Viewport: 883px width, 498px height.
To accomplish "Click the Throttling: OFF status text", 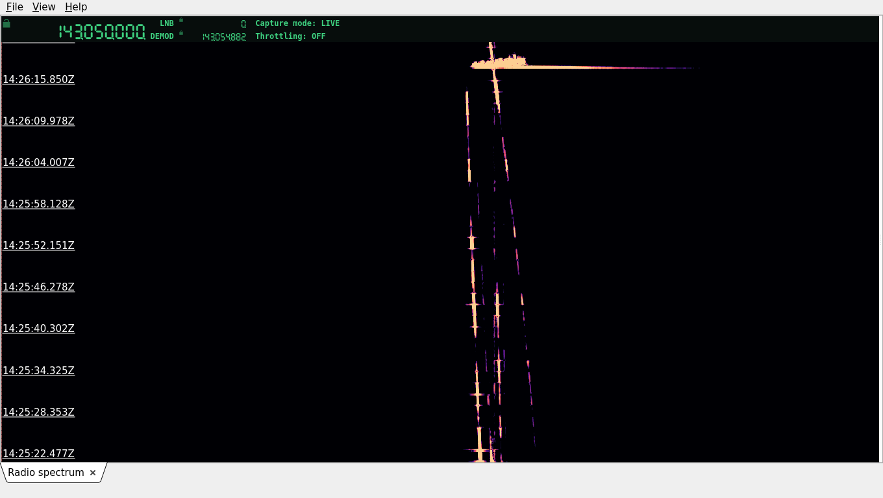I will 290,36.
